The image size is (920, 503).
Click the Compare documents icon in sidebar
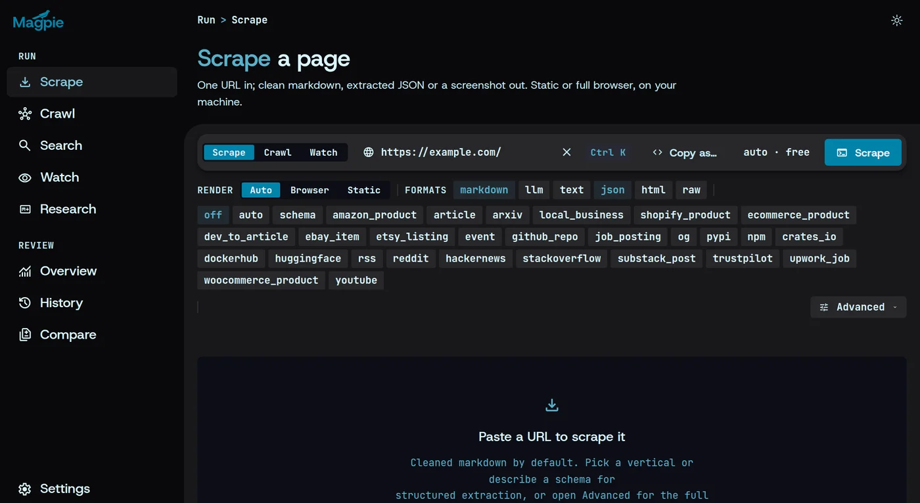[x=25, y=335]
